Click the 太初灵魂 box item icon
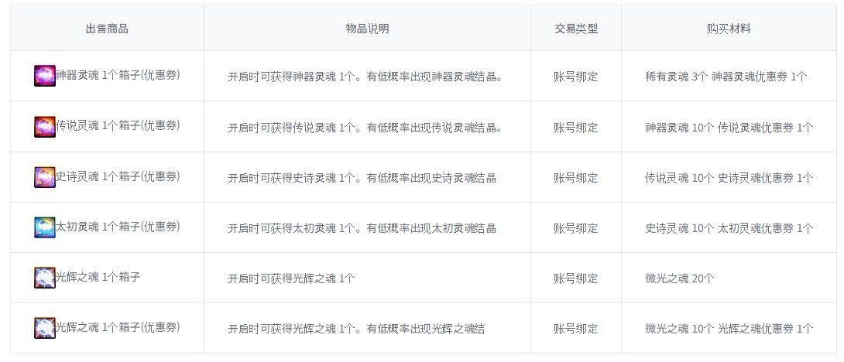This screenshot has width=844, height=362. [45, 227]
